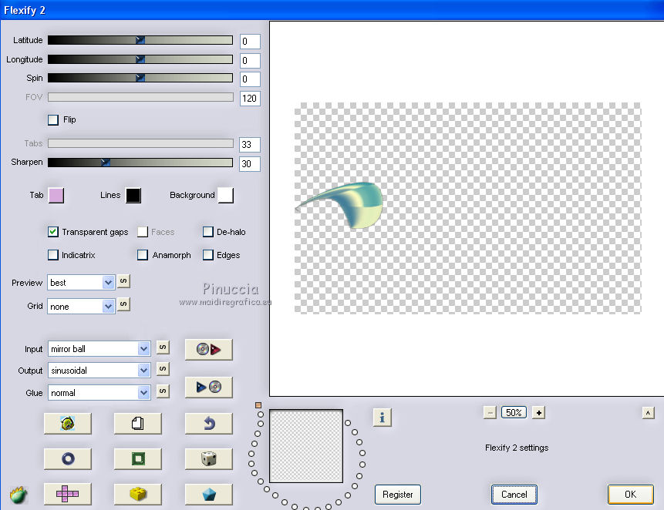Click the green flaming ball logo icon

tap(19, 495)
